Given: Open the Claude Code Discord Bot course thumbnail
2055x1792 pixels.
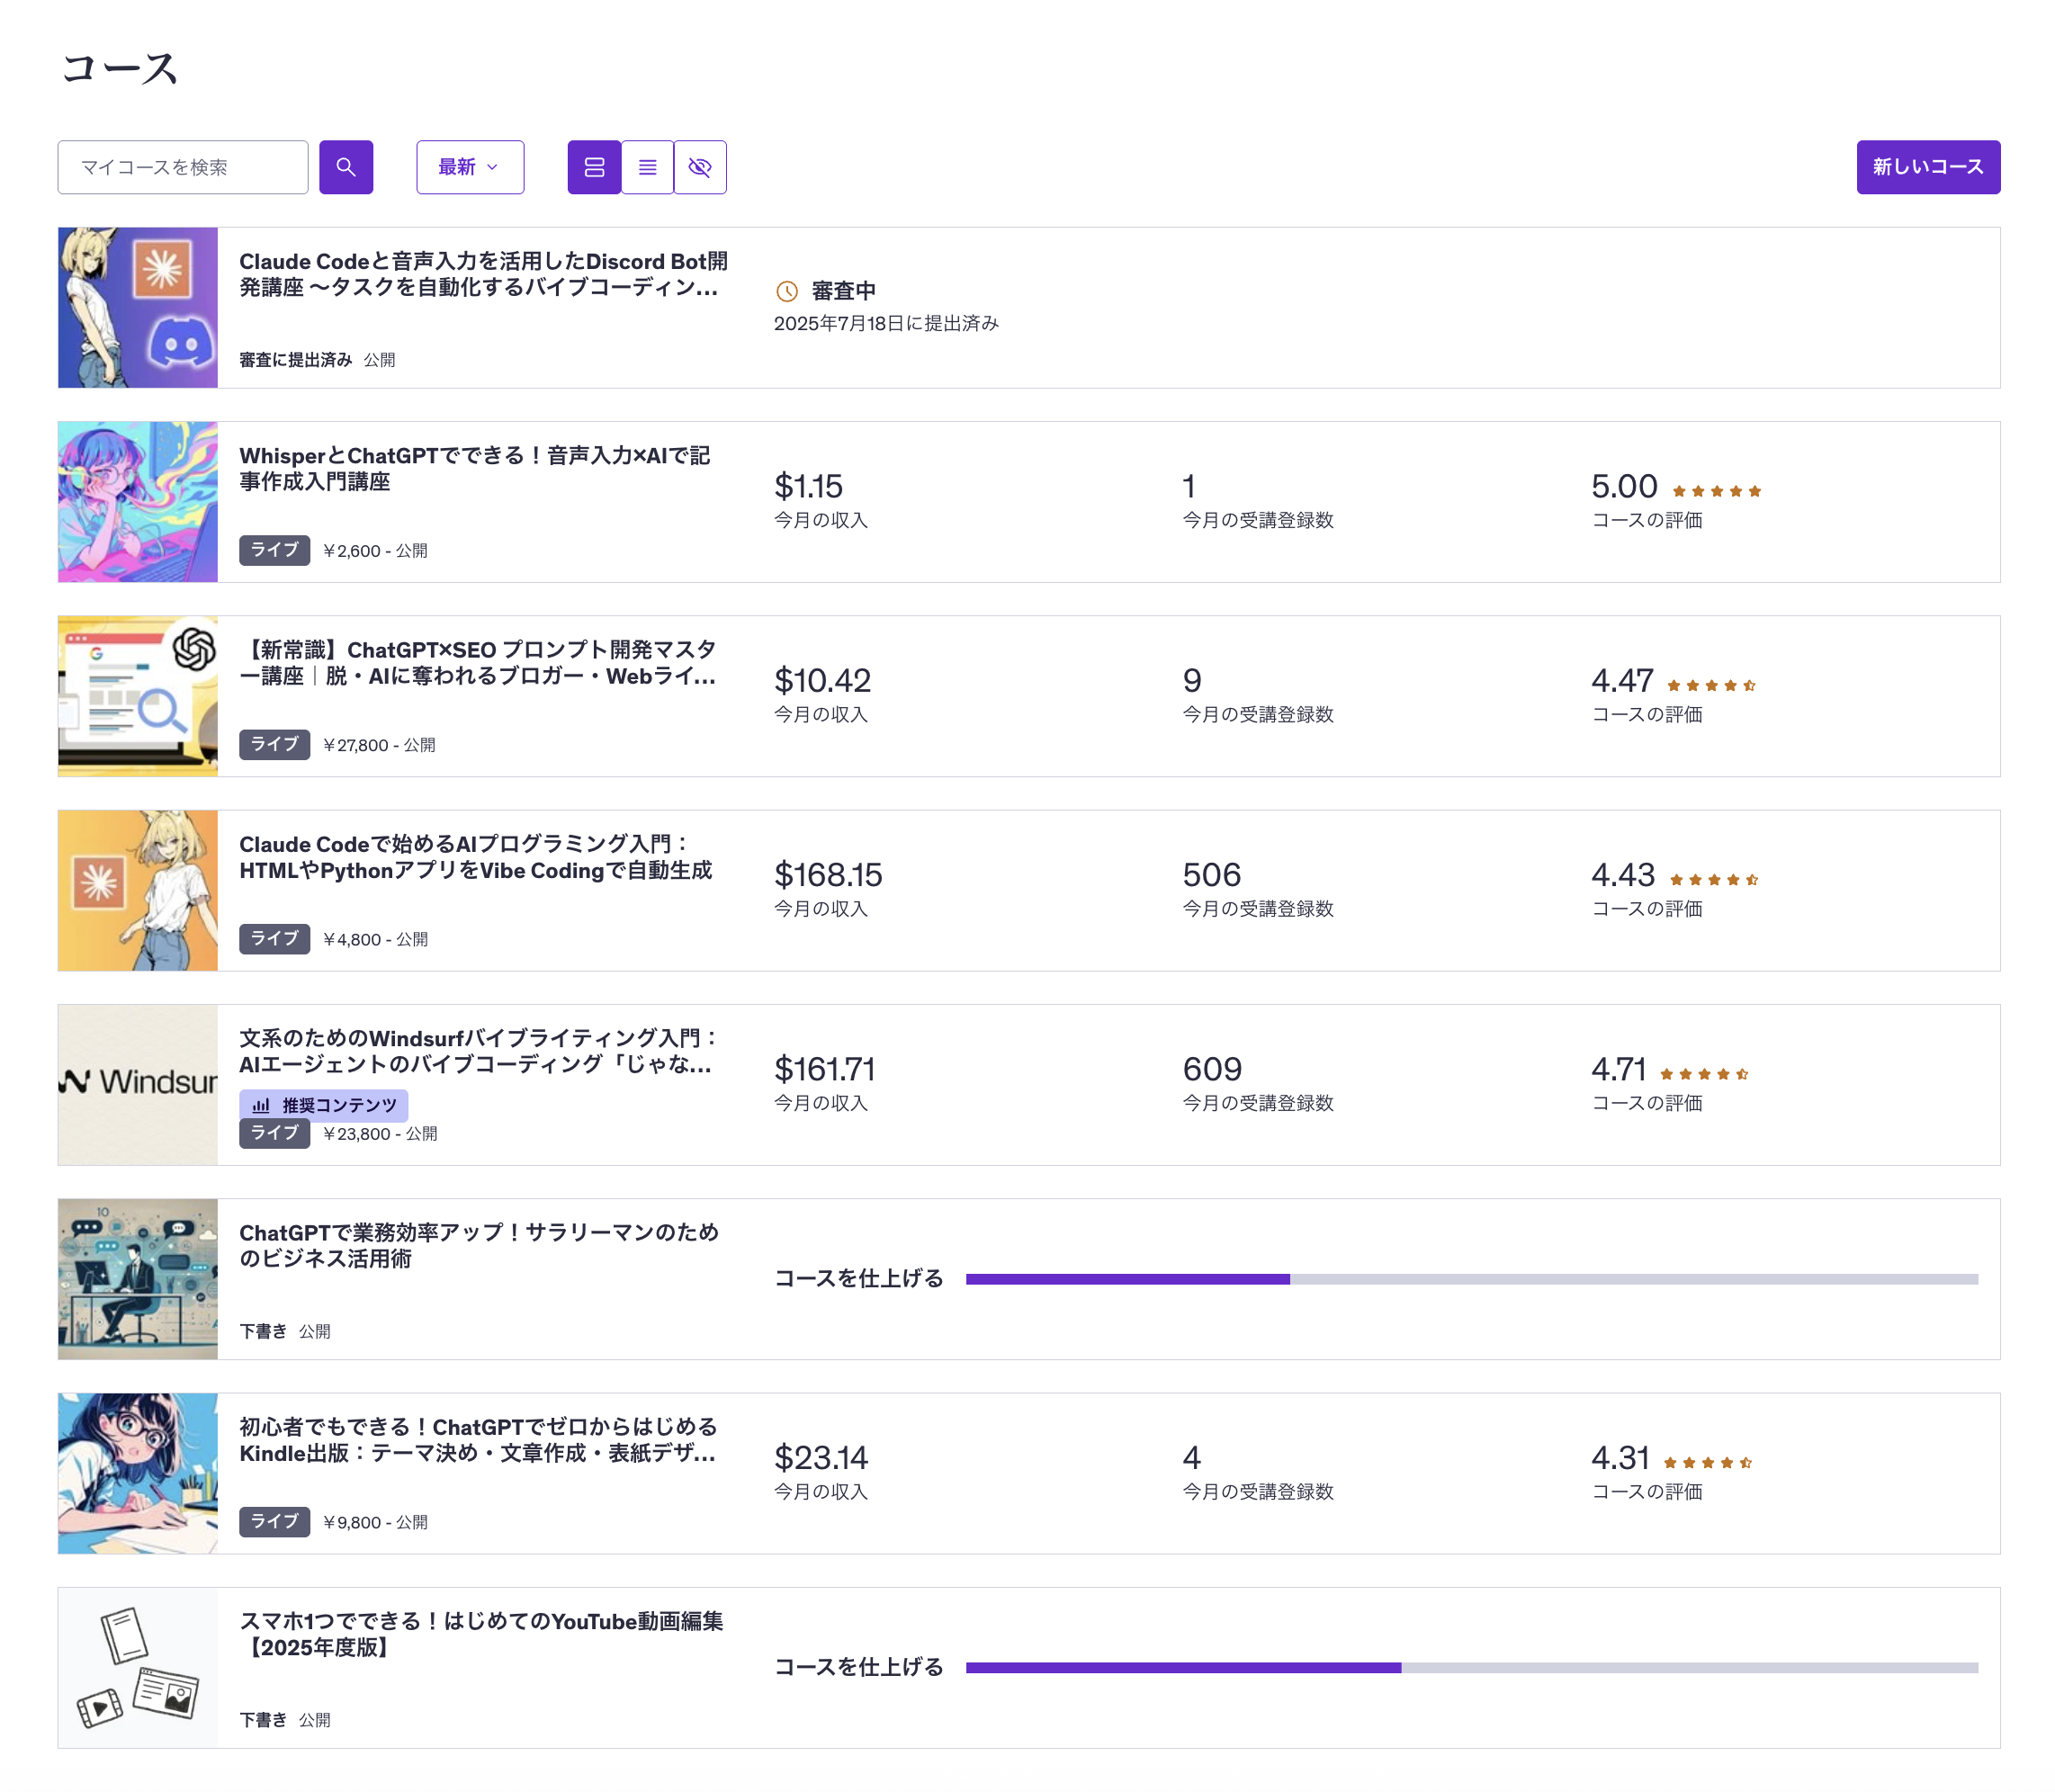Looking at the screenshot, I should [x=138, y=307].
